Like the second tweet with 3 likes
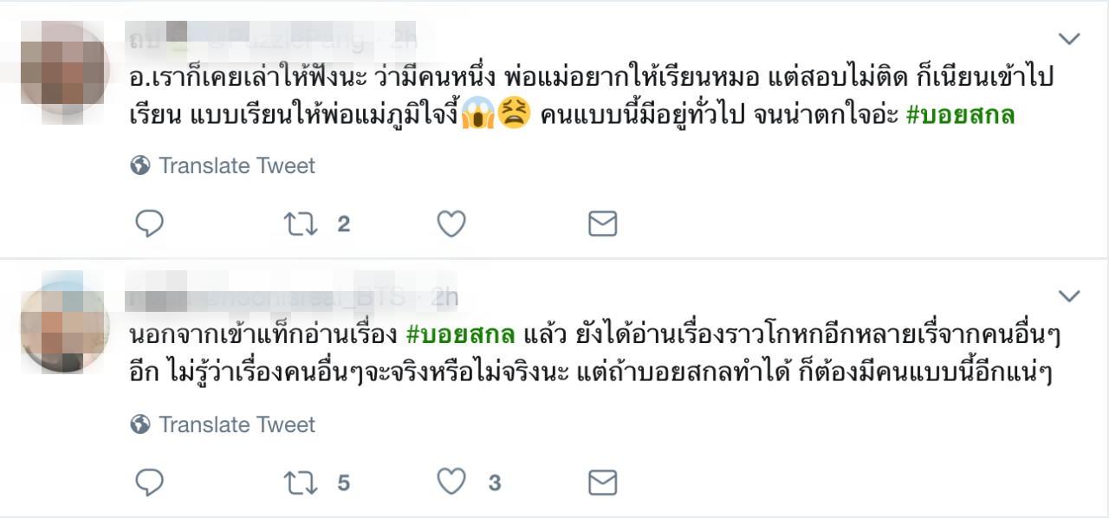The height and width of the screenshot is (518, 1109). click(451, 482)
